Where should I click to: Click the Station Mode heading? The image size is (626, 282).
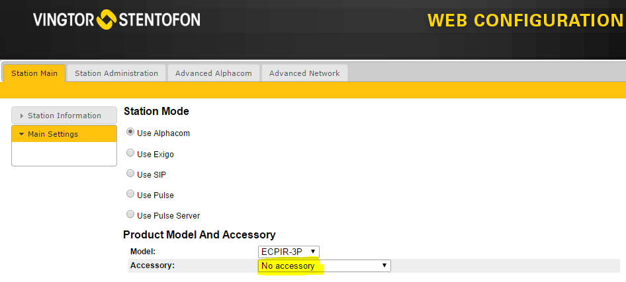pos(156,112)
